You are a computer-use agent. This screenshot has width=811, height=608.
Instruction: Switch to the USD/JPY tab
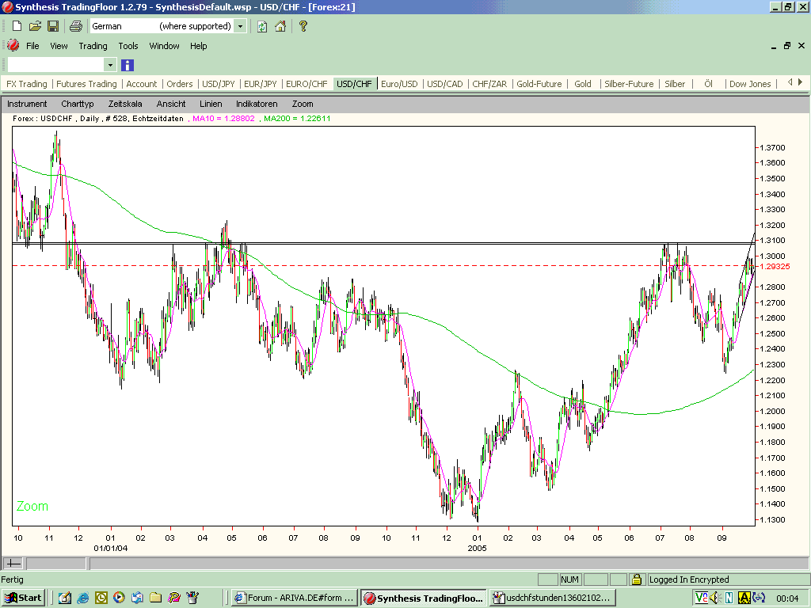click(x=219, y=84)
